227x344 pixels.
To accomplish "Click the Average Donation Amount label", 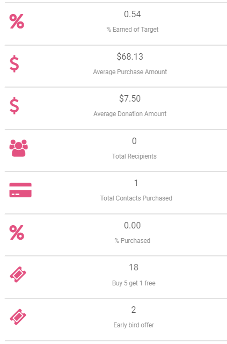I will click(x=130, y=114).
